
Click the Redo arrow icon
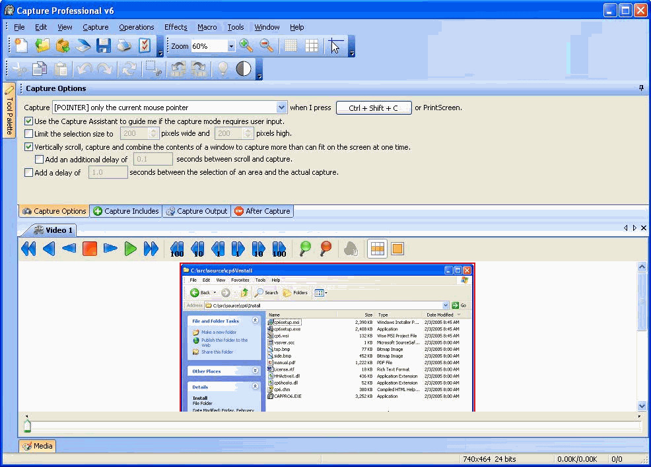coord(104,69)
